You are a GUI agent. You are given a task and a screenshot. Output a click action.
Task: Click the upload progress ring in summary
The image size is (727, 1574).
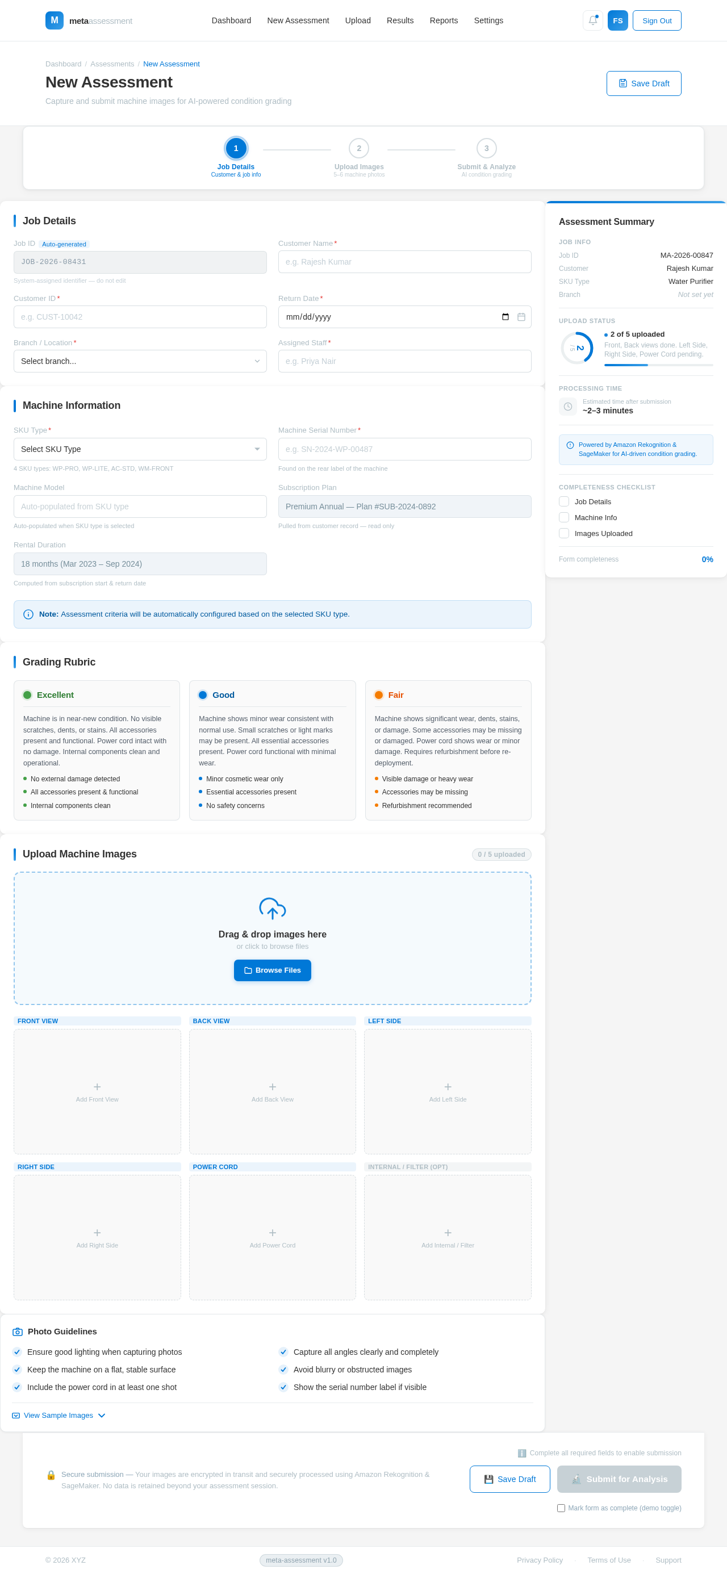coord(576,348)
